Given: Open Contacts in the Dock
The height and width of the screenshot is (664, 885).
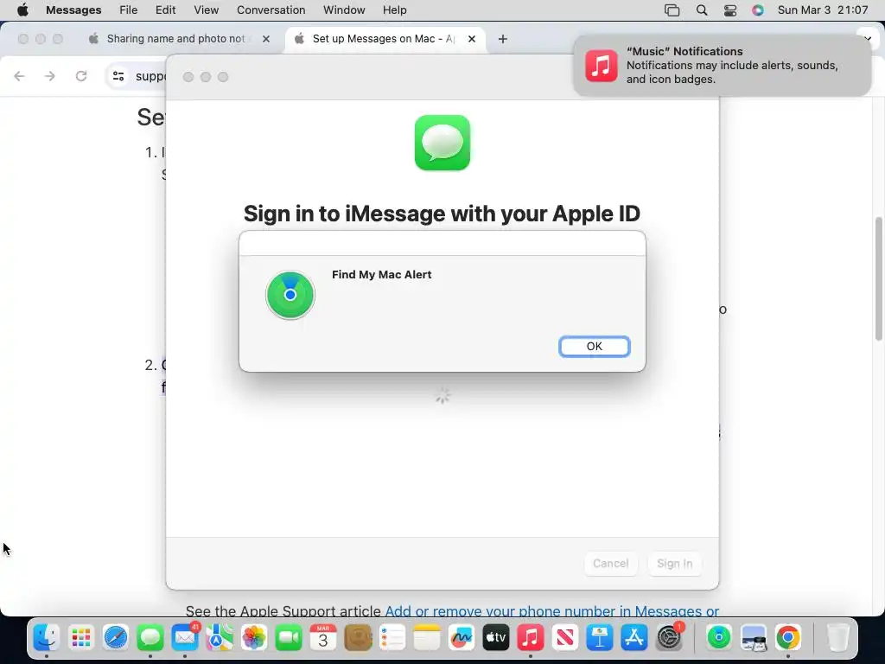Looking at the screenshot, I should (358, 638).
